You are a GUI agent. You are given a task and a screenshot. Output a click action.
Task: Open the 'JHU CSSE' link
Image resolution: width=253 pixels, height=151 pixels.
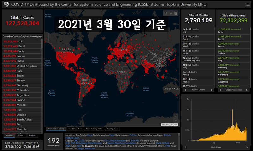coord(79,141)
